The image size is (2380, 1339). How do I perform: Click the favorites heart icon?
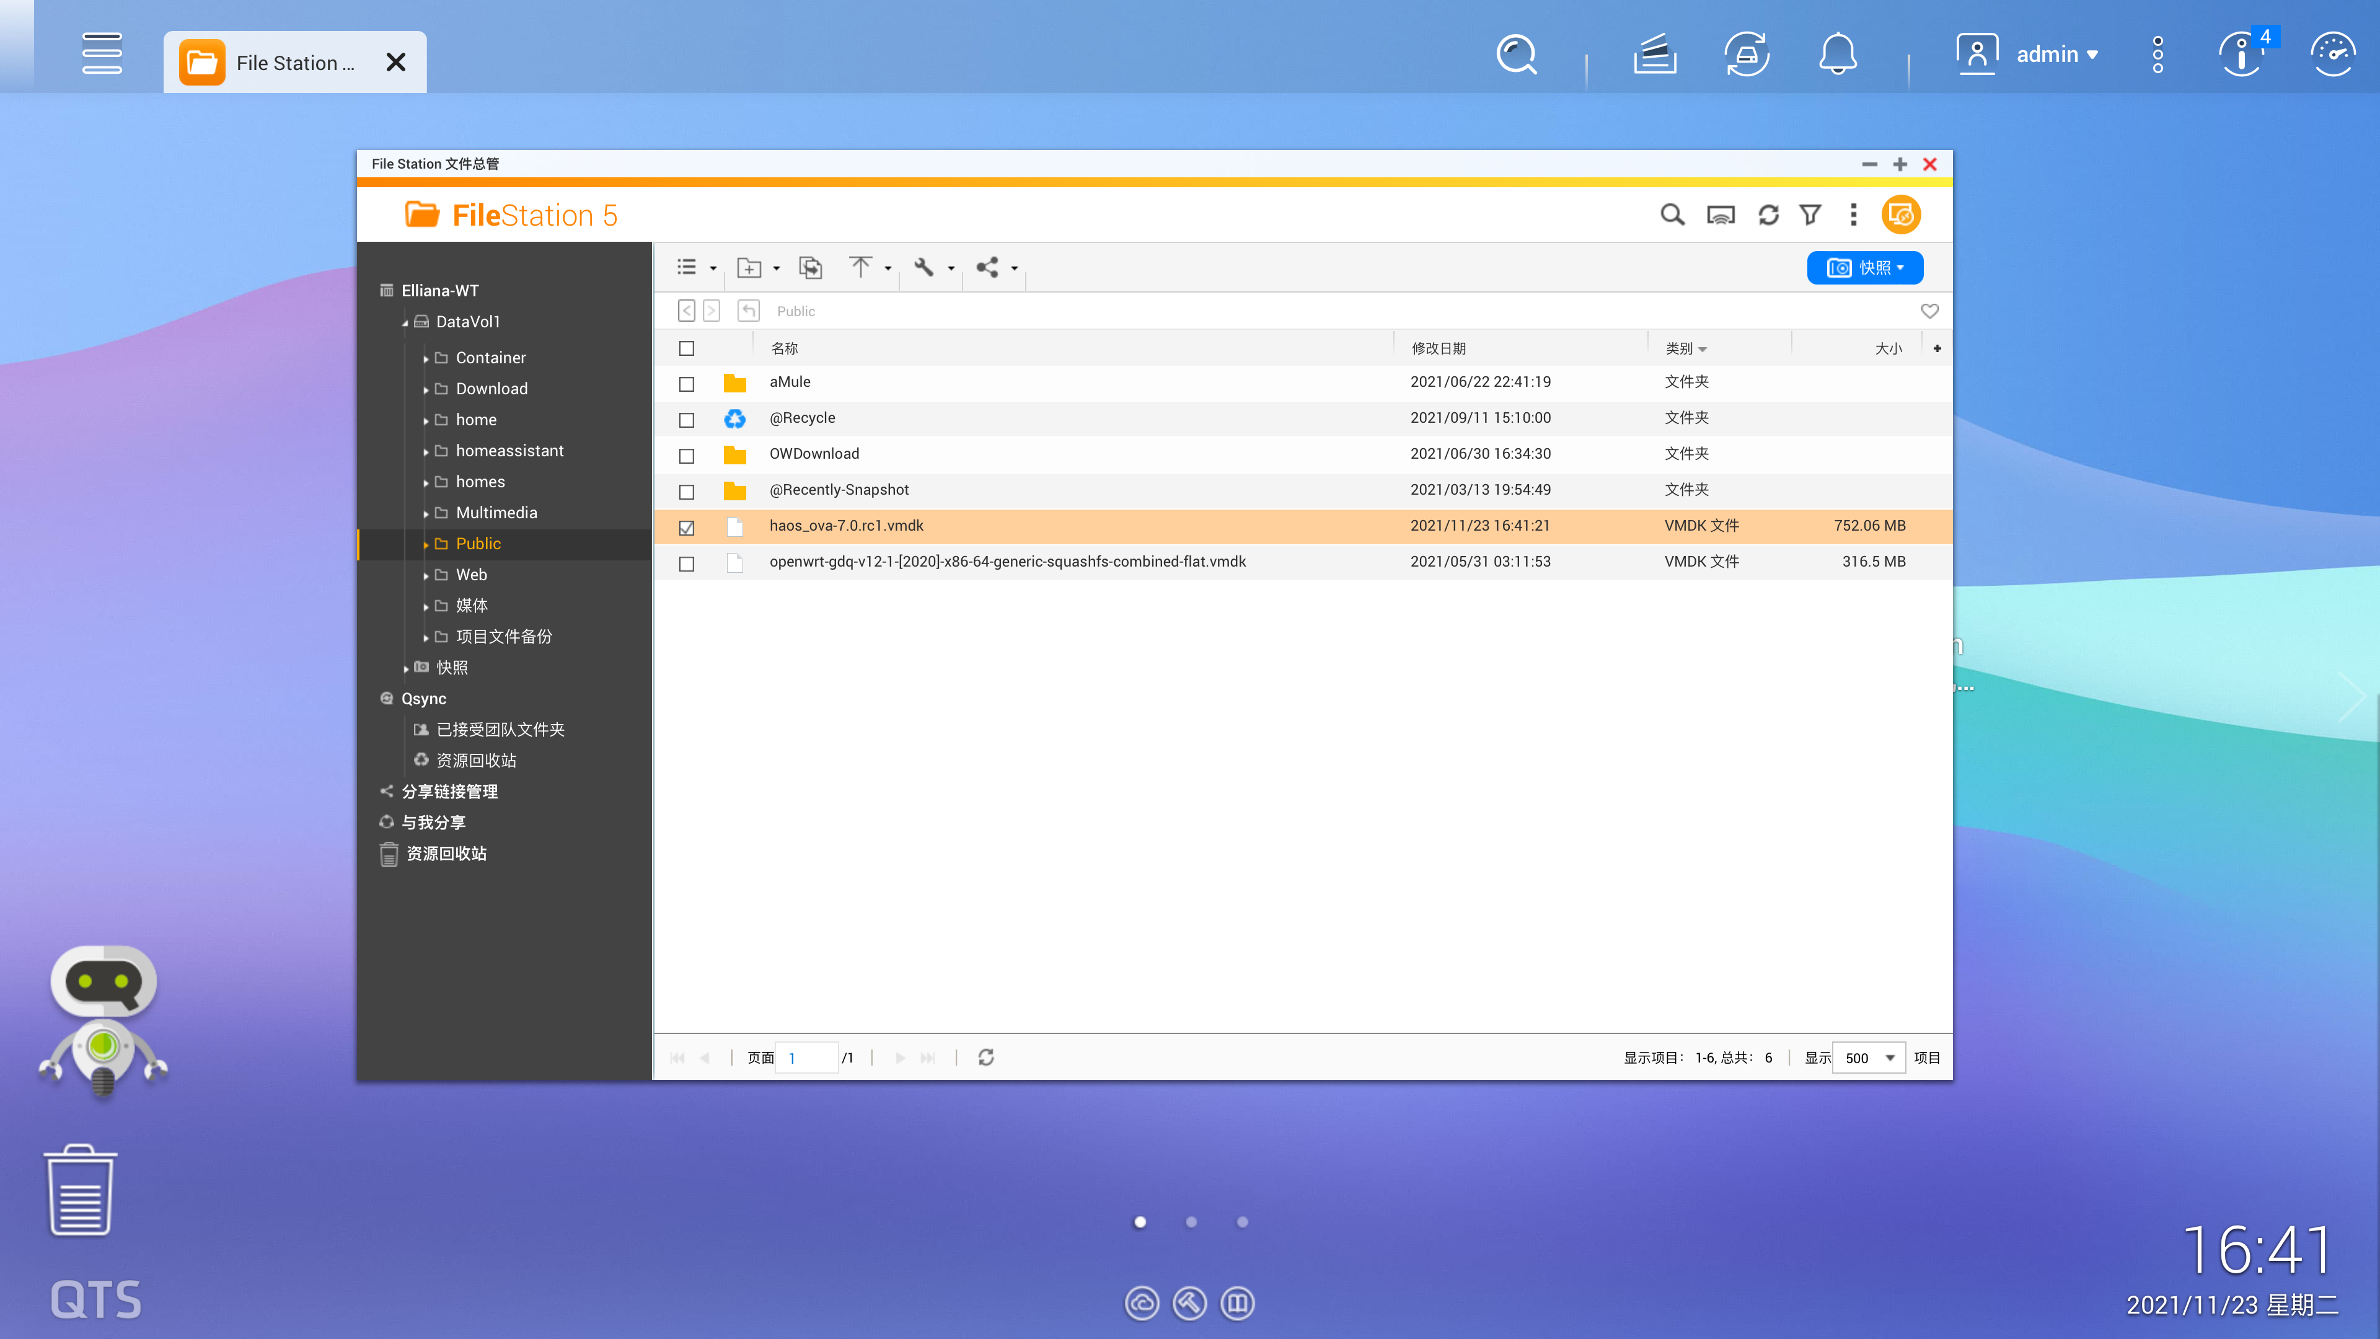pos(1929,311)
